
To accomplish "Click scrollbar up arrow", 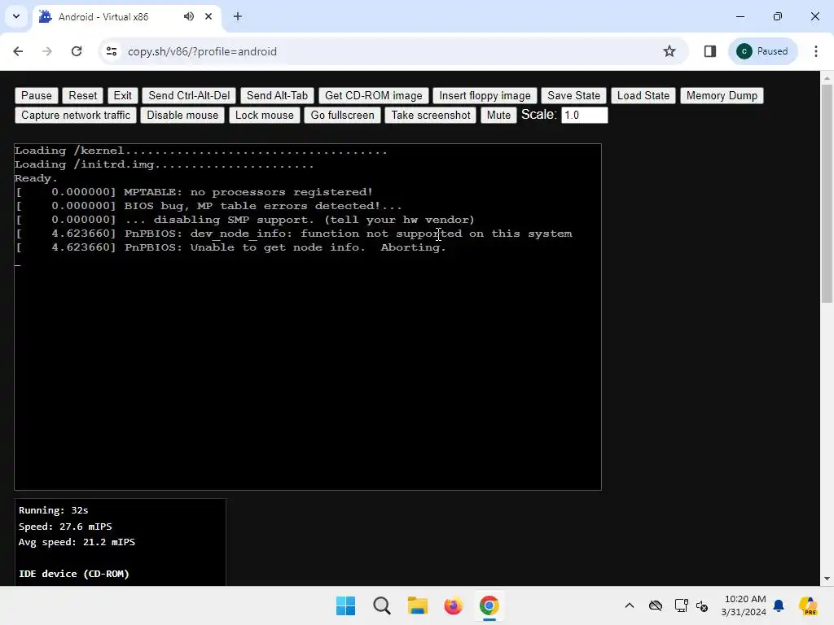I will 827,79.
